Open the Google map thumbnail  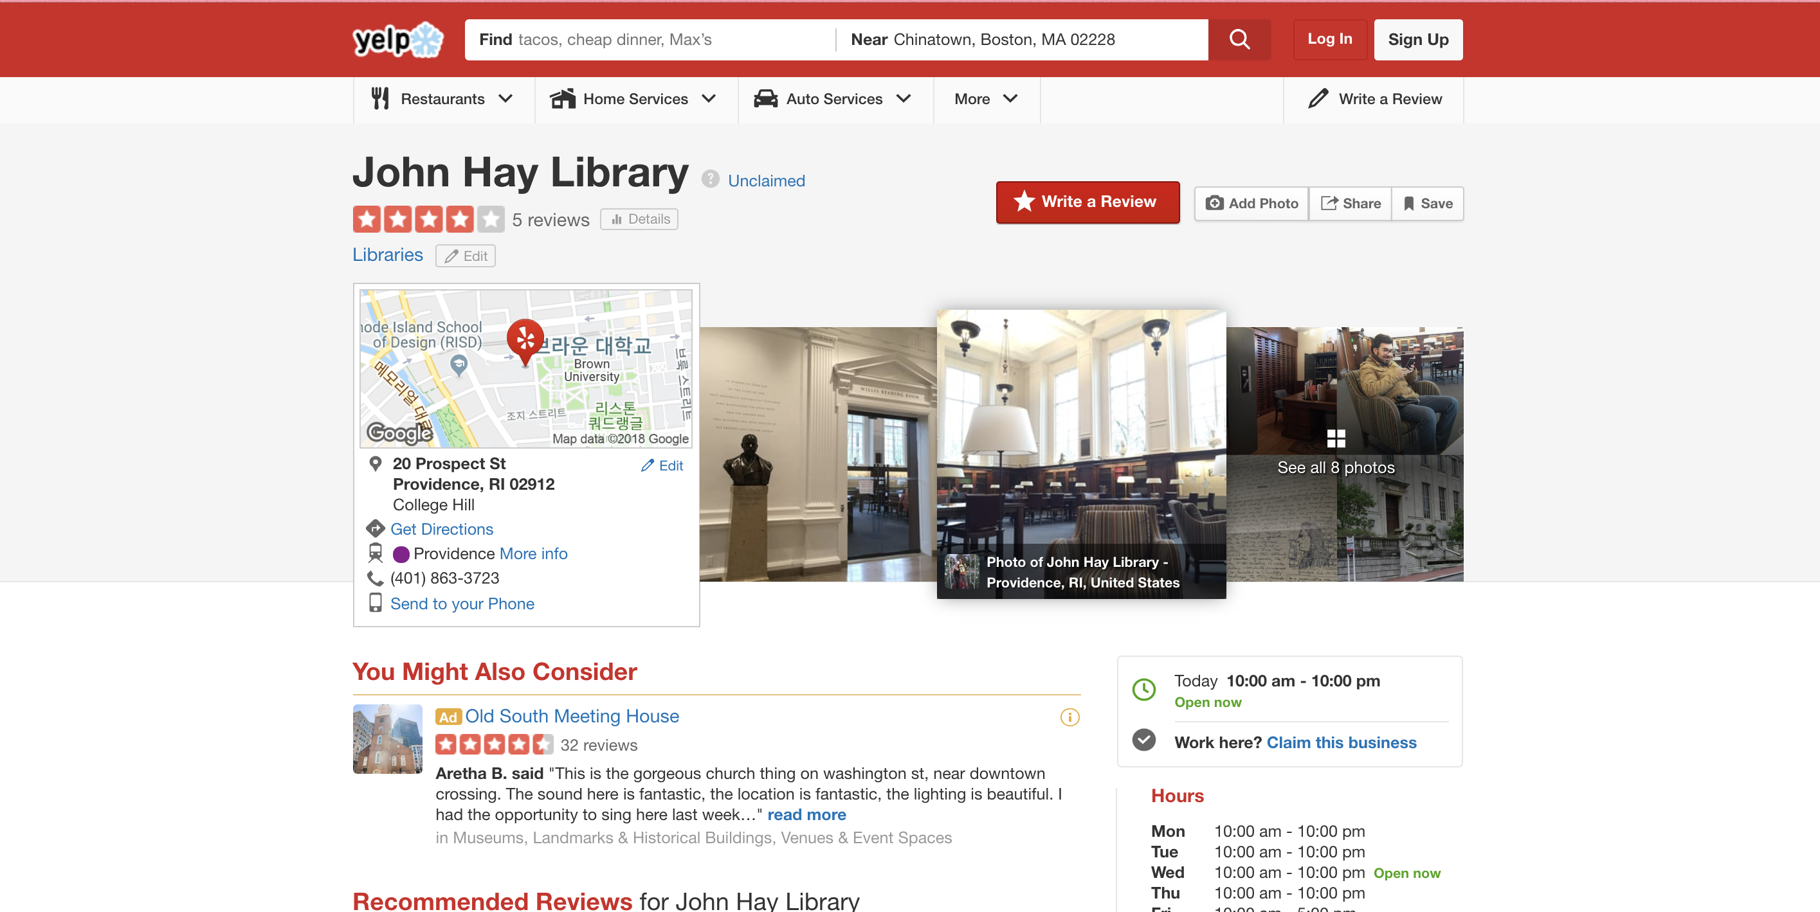(525, 368)
